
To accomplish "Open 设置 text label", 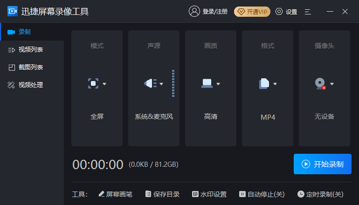I will coord(291,12).
